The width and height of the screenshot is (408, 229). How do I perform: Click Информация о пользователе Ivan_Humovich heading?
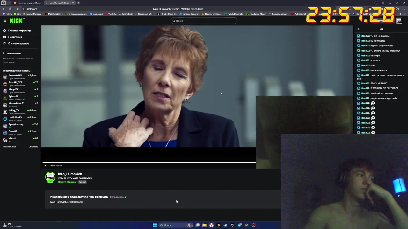pos(79,197)
